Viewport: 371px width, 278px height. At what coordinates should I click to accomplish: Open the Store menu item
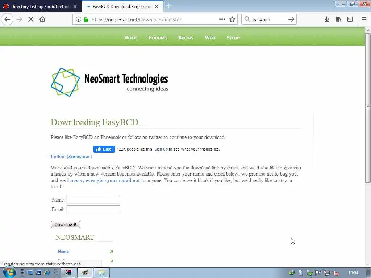[x=234, y=38]
